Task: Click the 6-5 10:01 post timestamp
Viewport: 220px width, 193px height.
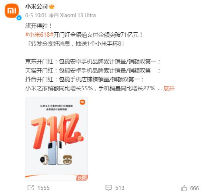Action: click(36, 15)
